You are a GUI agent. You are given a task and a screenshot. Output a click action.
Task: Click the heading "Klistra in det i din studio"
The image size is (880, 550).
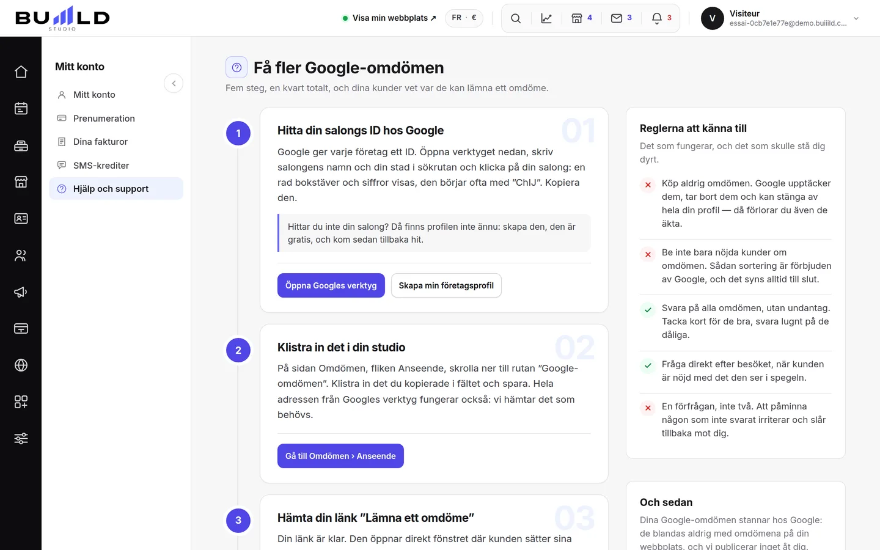341,347
